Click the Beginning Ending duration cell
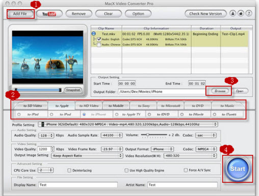 click(205, 34)
